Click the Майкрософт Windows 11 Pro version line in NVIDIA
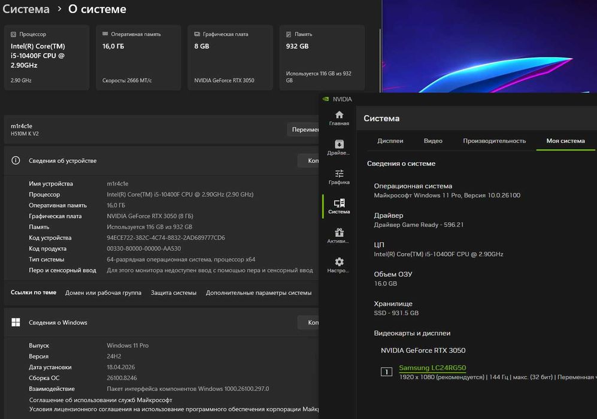Screen dimensions: 597x419 [447, 195]
